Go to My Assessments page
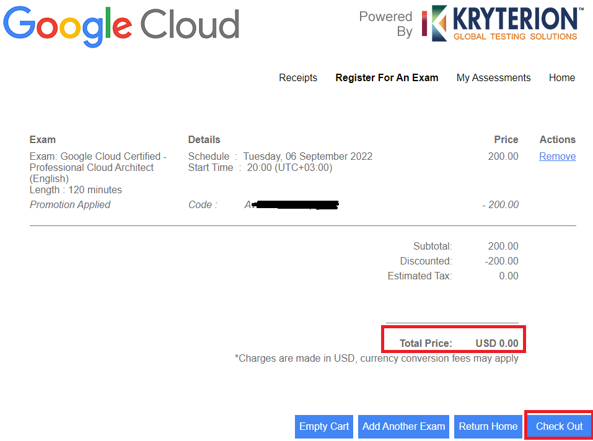Viewport: 593px width, 441px height. (x=493, y=77)
